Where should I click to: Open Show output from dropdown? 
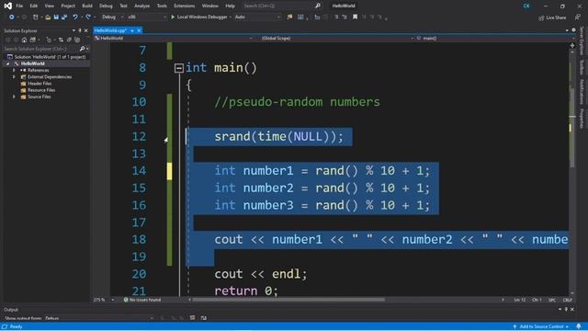pyautogui.click(x=98, y=318)
